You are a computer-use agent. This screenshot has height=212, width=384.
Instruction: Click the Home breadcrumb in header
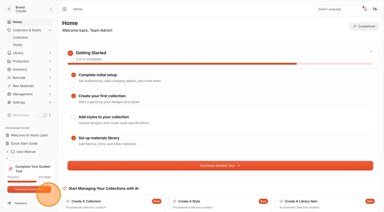(x=77, y=9)
